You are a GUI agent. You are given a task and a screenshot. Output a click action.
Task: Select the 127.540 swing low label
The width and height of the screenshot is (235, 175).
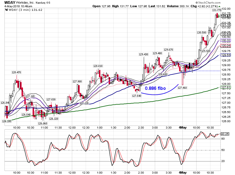click(x=137, y=96)
